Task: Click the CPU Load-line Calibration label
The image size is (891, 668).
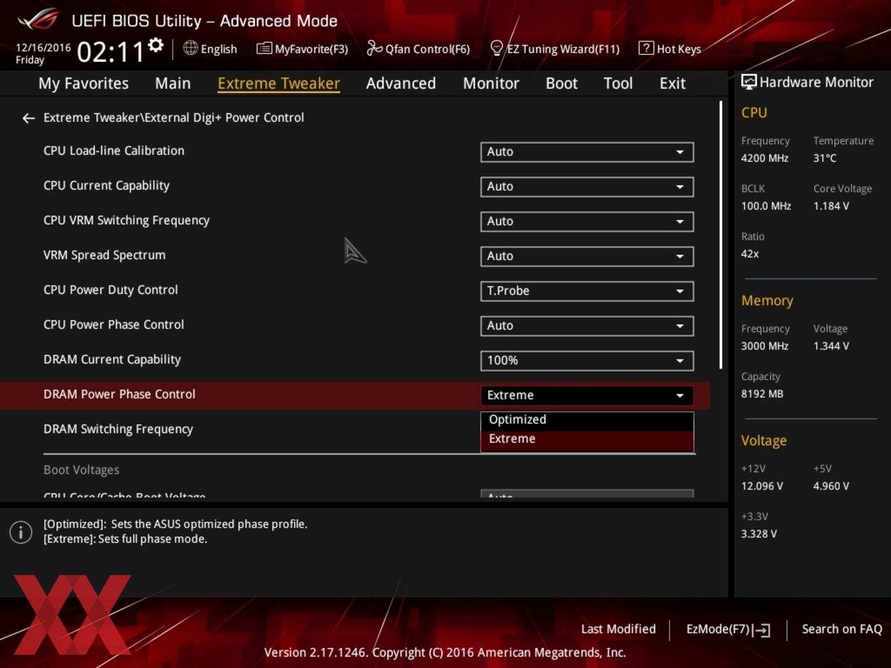Action: point(114,151)
